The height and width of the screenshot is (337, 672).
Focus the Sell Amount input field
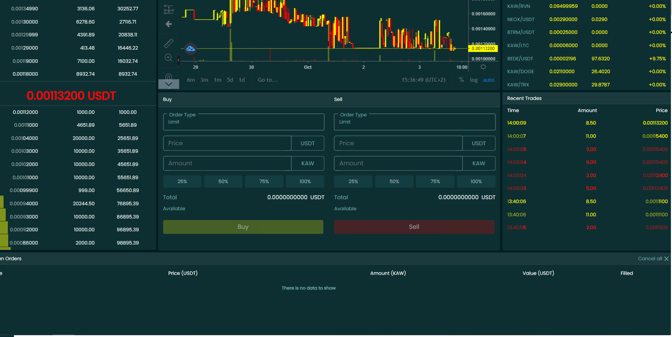pos(398,163)
